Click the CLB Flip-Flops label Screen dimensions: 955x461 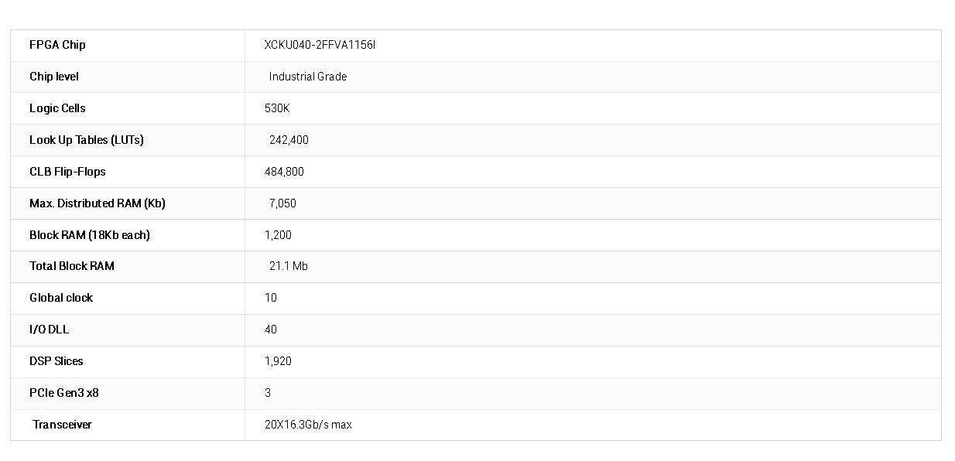(x=67, y=172)
